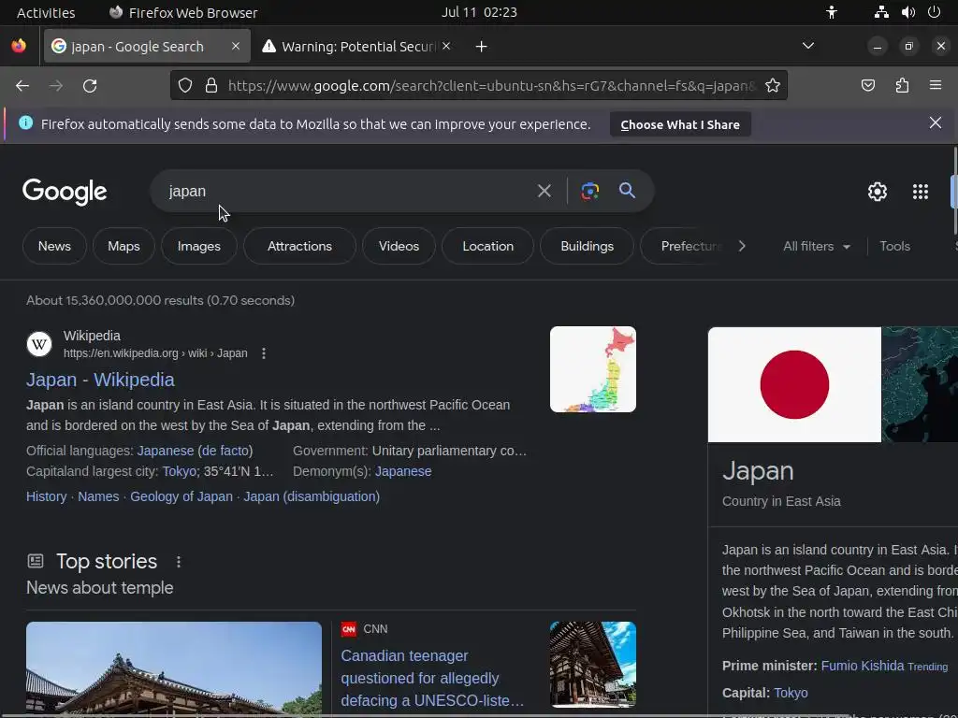
Task: Open CNN Canadian teenager story headline
Action: coord(432,678)
